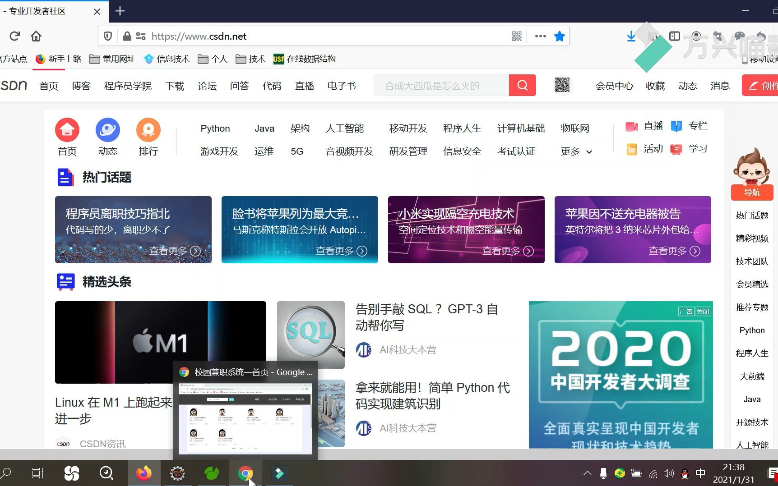Open Chrome from the taskbar
Image resolution: width=778 pixels, height=486 pixels.
click(x=245, y=473)
